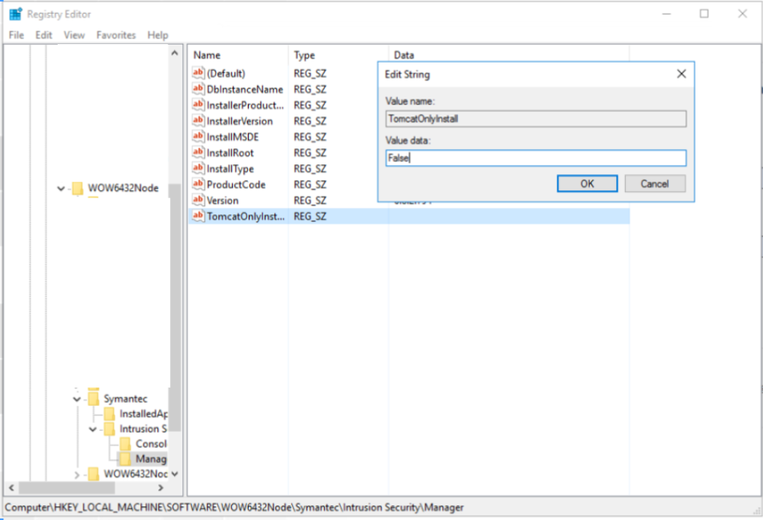Click the tree pane scroll right arrow
Screen dimensions: 763x520
pos(160,487)
